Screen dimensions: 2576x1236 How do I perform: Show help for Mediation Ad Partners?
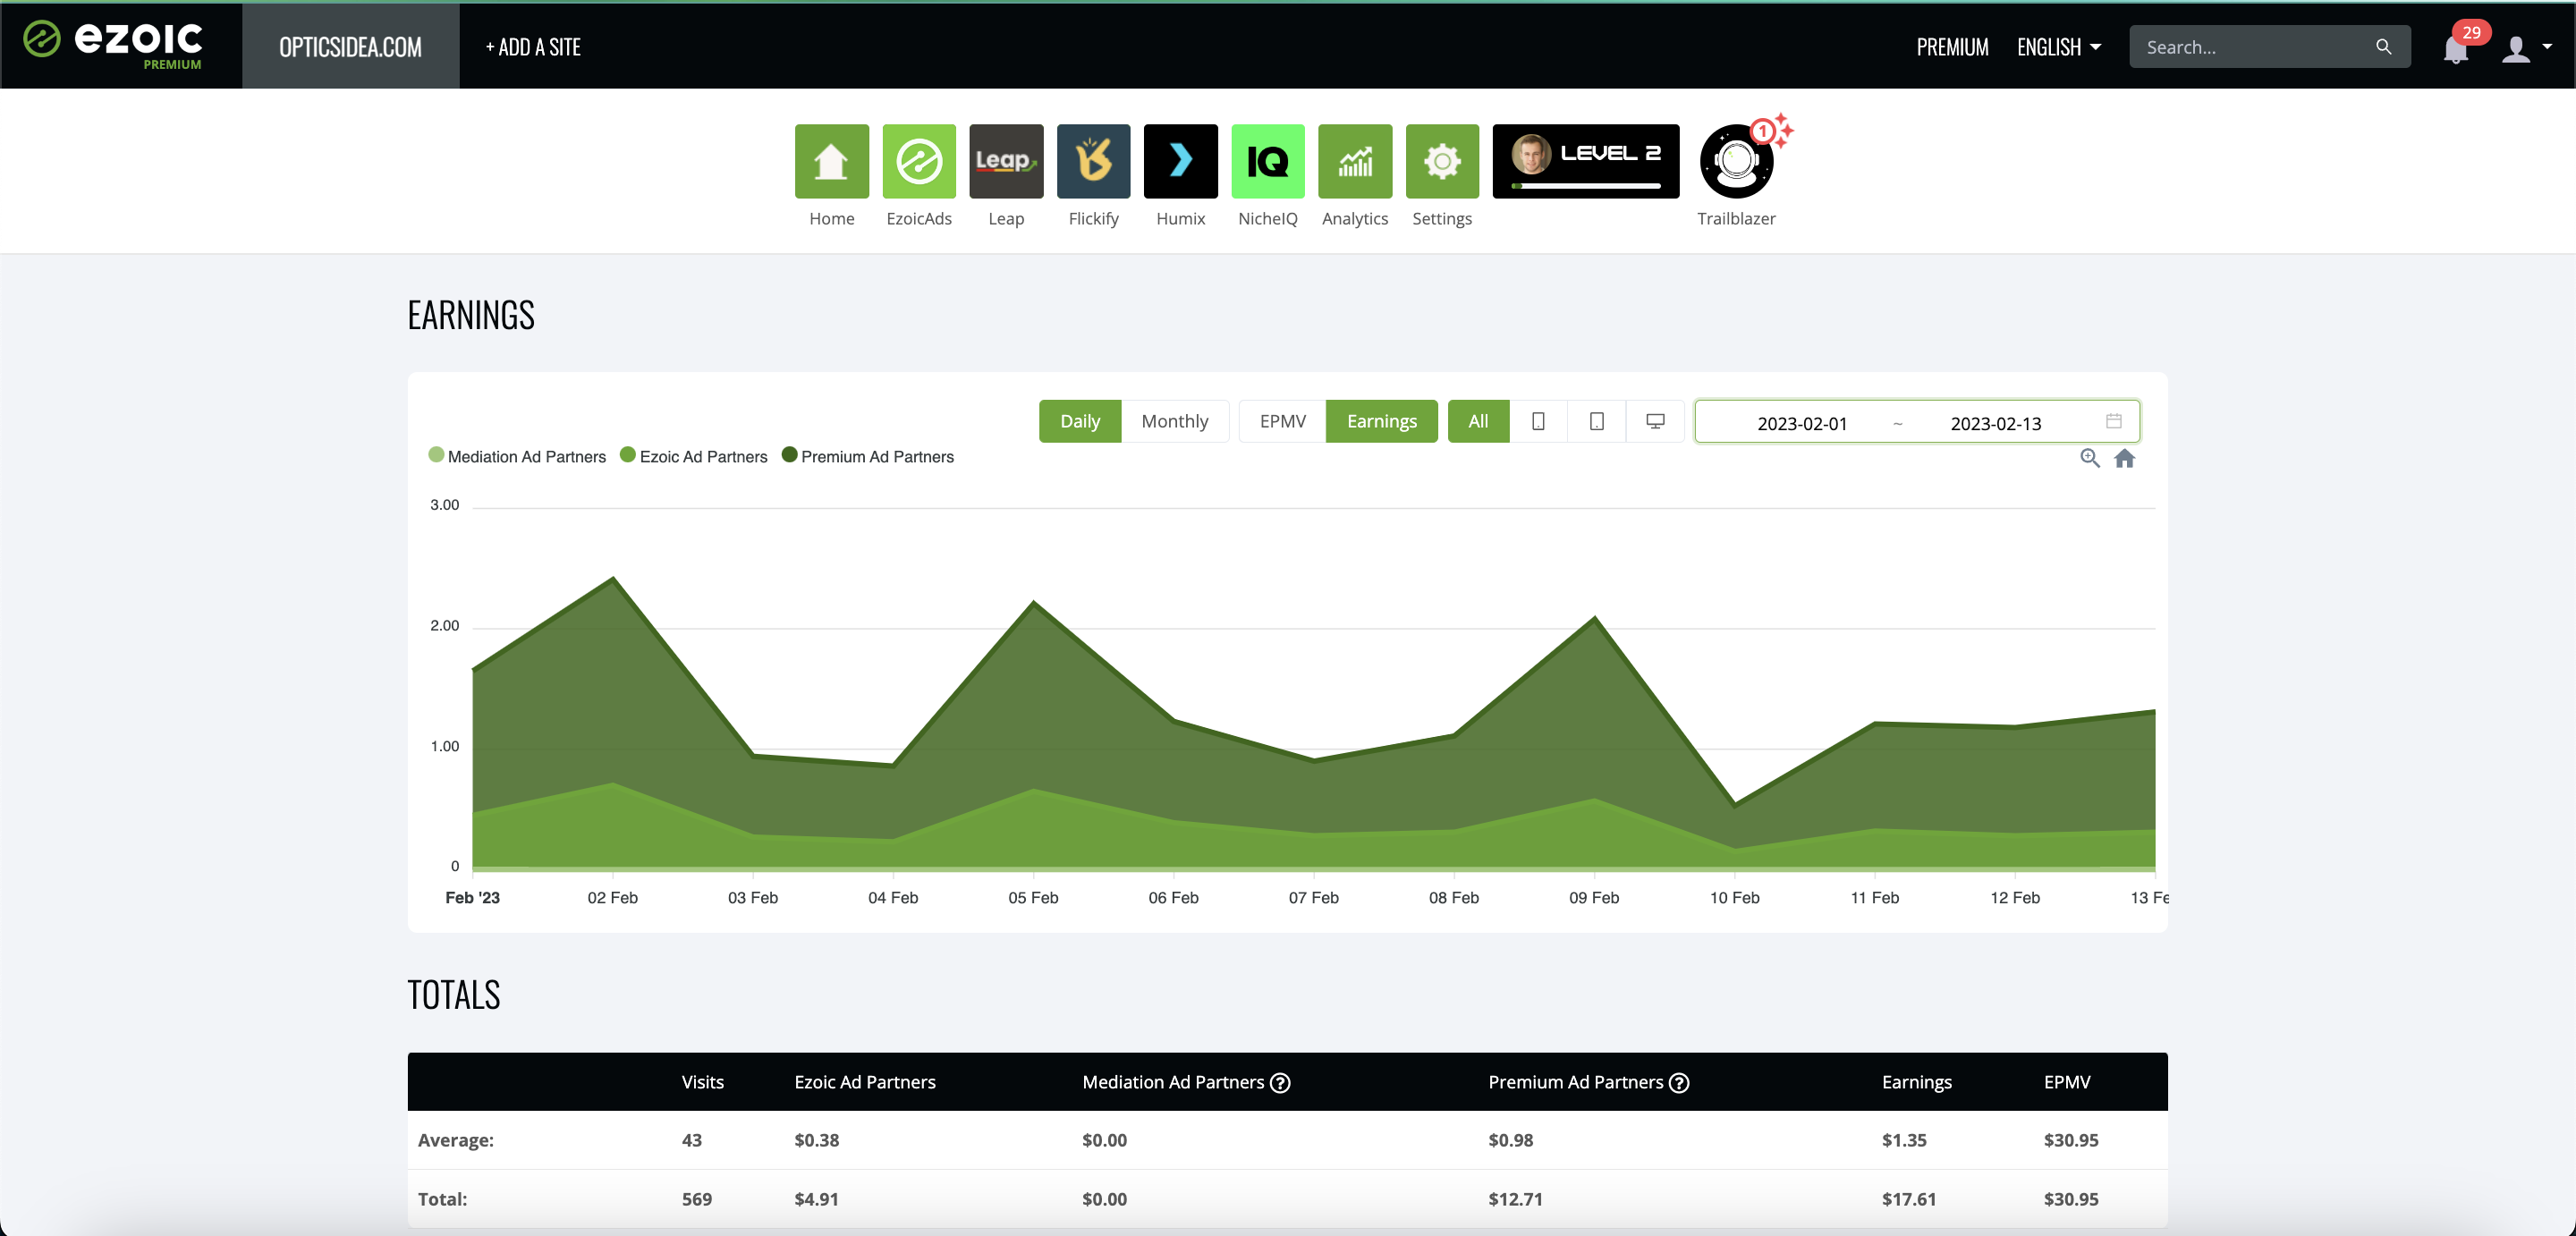point(1280,1082)
